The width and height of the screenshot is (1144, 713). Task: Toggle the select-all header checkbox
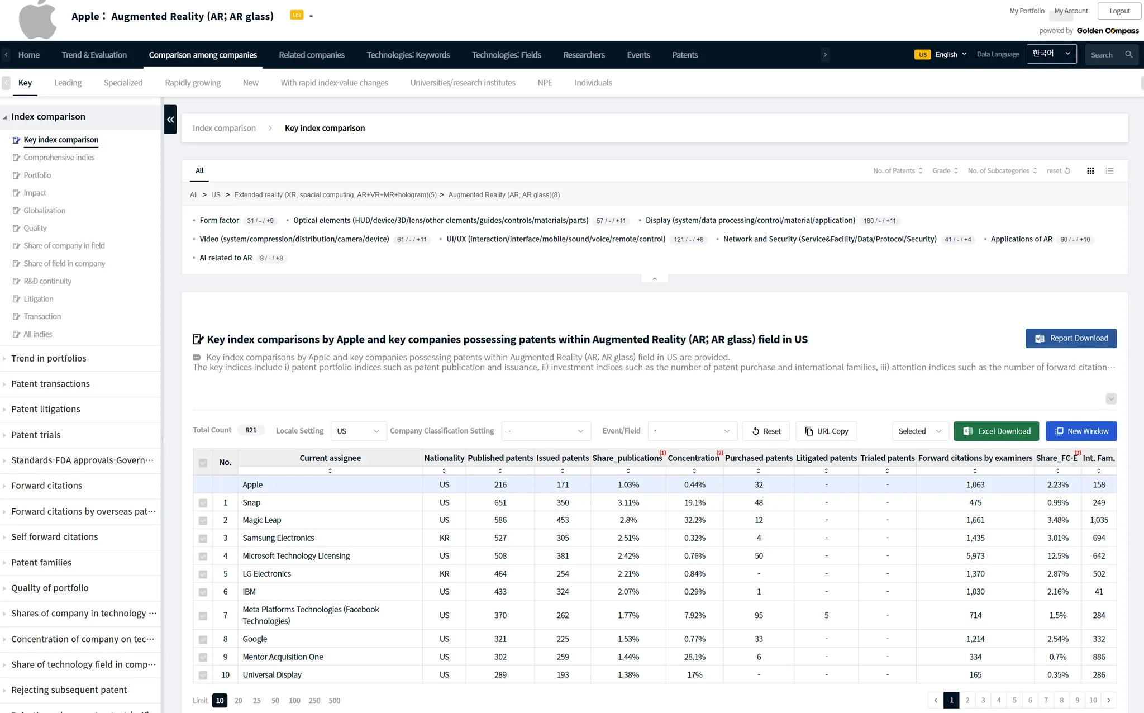[x=203, y=463]
